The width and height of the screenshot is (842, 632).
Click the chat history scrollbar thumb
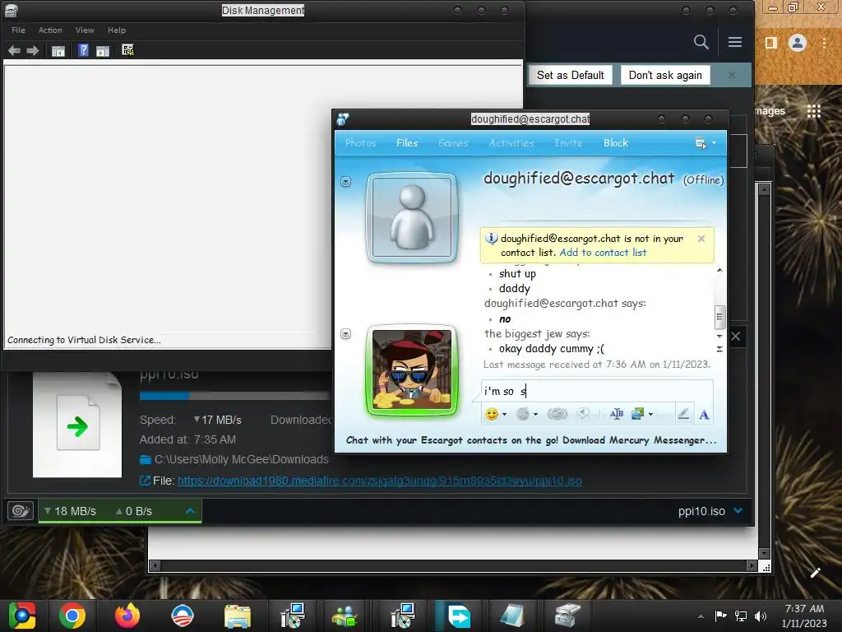[719, 317]
